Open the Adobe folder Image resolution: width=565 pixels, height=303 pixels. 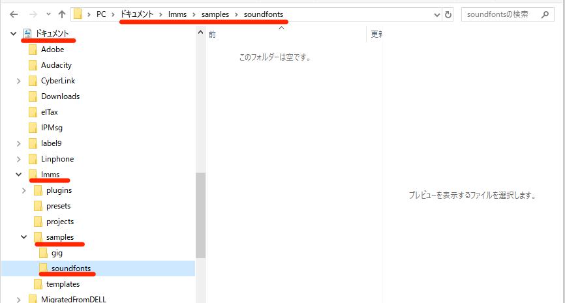coord(52,50)
